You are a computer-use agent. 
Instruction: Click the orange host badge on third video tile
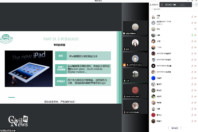pos(125,65)
